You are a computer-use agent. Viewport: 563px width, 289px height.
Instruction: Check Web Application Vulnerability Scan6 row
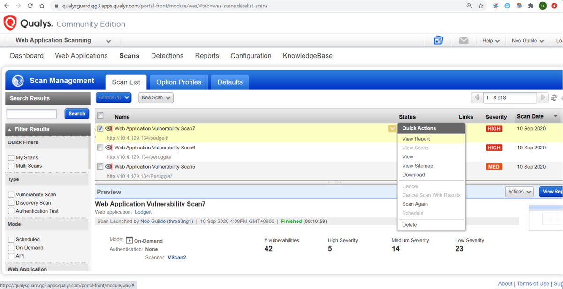[100, 148]
